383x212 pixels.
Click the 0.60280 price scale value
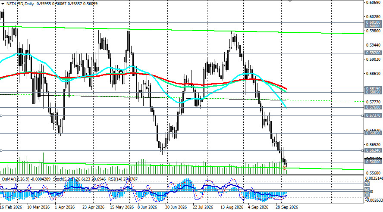[373, 16]
